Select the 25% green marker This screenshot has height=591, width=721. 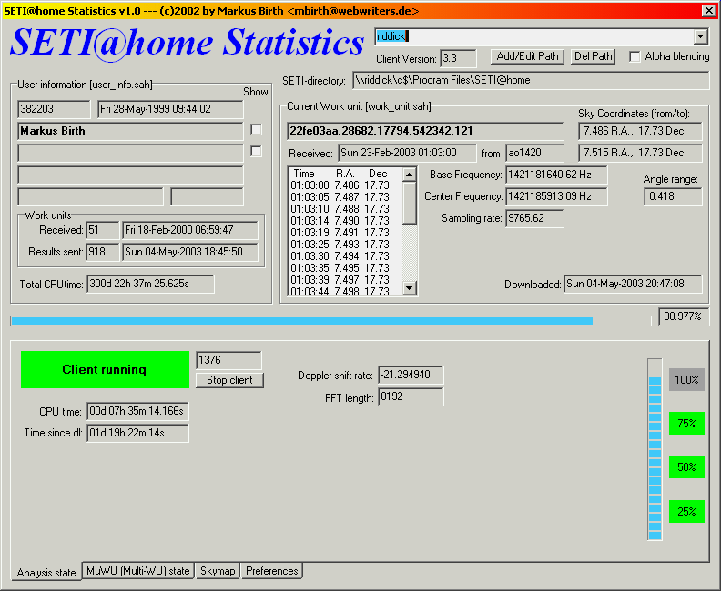[686, 512]
